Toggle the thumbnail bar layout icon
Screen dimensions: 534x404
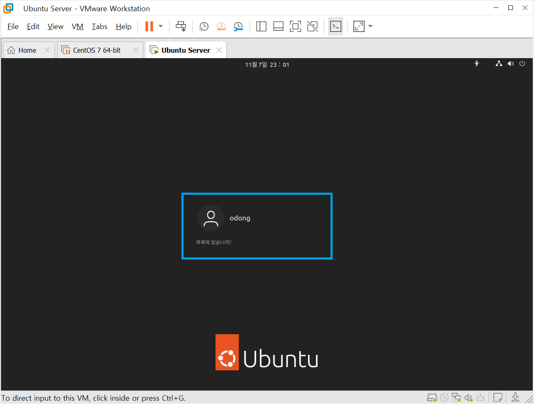coord(278,27)
